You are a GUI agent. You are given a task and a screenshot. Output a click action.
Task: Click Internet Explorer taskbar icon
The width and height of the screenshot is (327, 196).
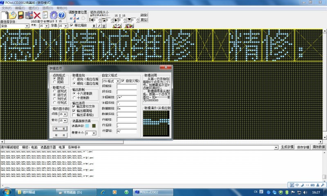point(103,192)
